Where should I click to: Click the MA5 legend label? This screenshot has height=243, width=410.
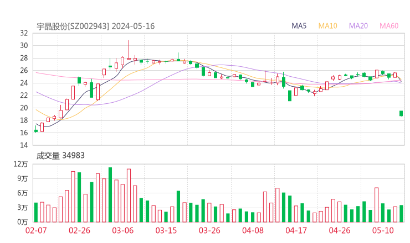[x=299, y=26]
